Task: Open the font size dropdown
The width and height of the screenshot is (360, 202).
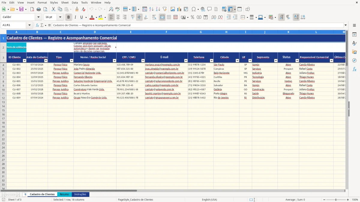Action: (60, 17)
